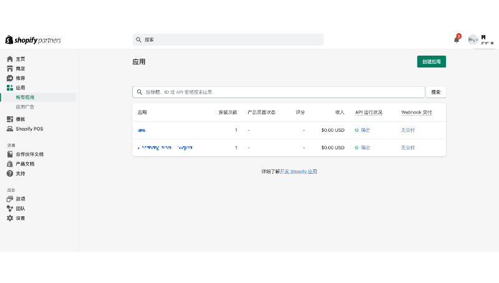Click the 推荐 referrals icon

pyautogui.click(x=10, y=78)
